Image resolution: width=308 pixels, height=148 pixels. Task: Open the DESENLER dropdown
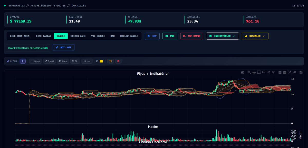click(x=255, y=36)
